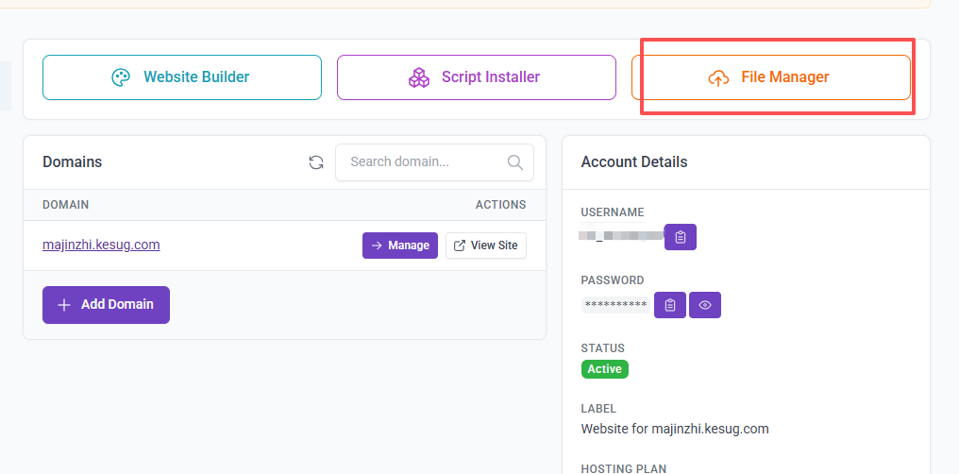Select the masked password asterisks

pos(615,305)
